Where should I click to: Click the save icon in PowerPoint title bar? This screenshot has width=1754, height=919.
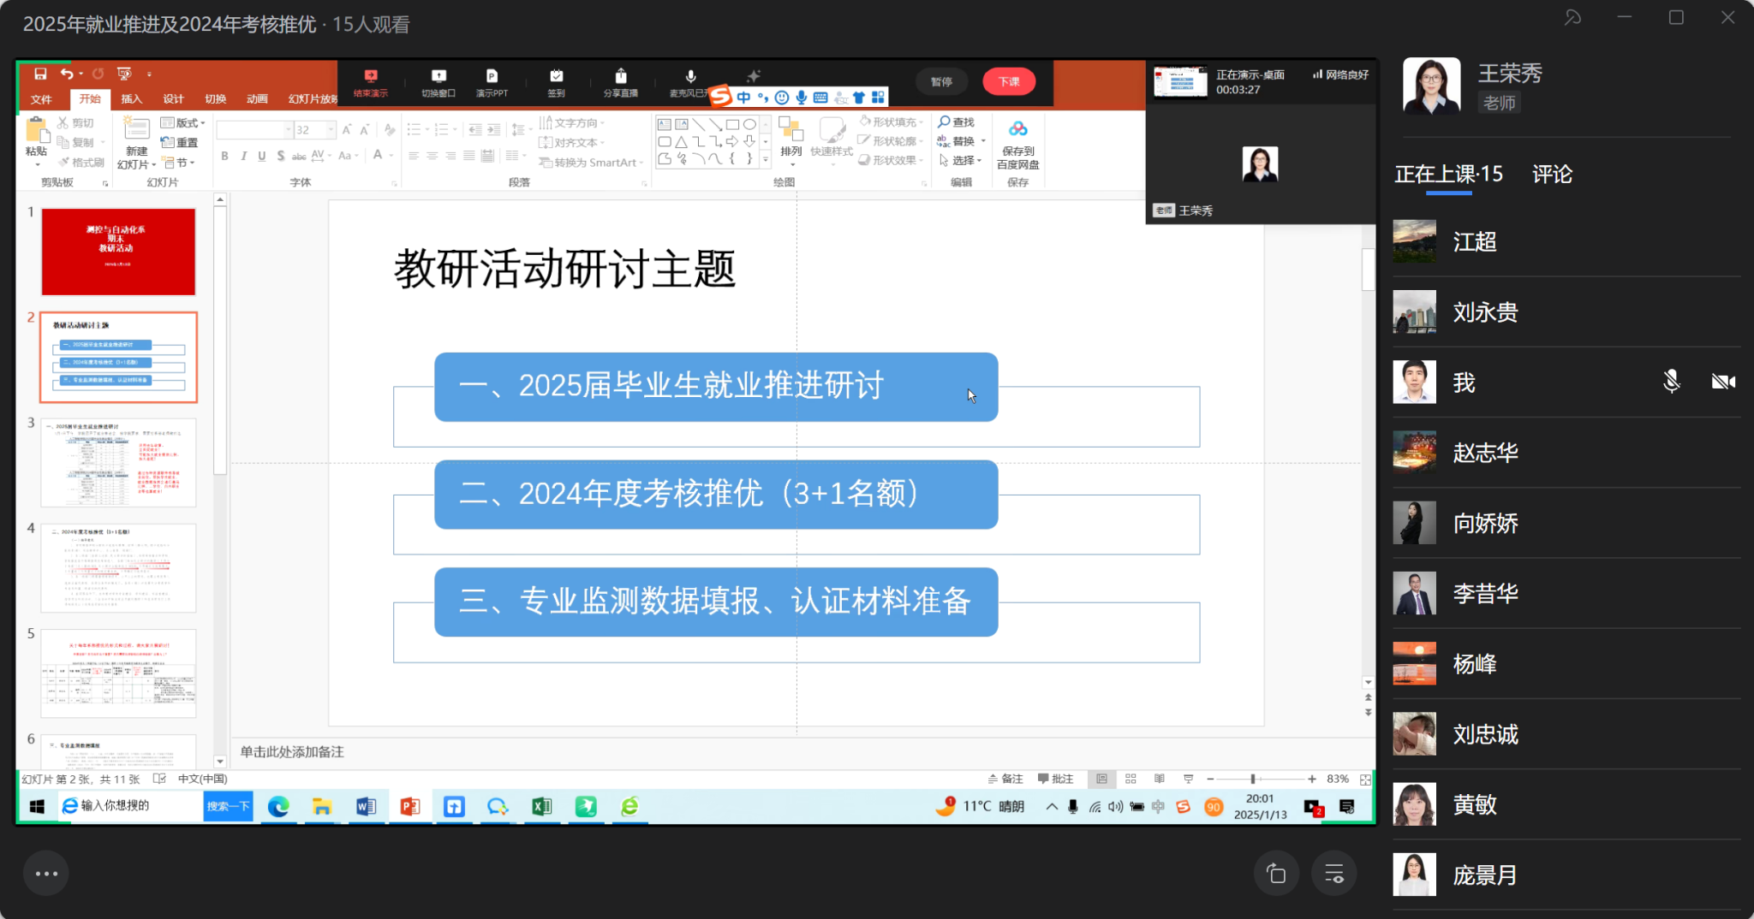pyautogui.click(x=40, y=74)
